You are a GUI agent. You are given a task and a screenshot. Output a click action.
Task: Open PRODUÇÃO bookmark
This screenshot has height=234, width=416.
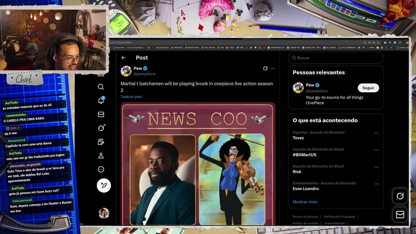coord(177,47)
